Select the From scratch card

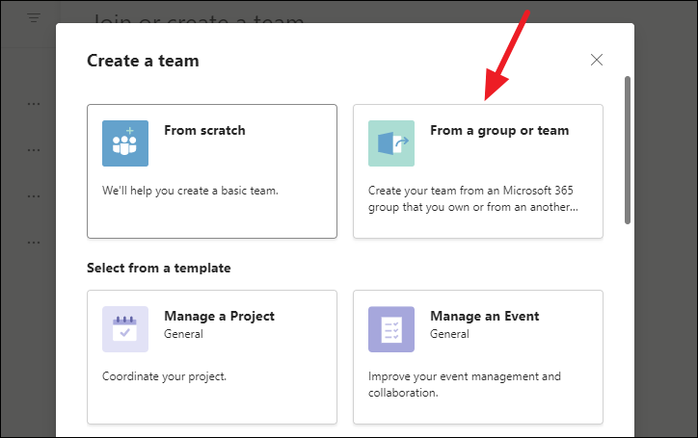[x=212, y=171]
